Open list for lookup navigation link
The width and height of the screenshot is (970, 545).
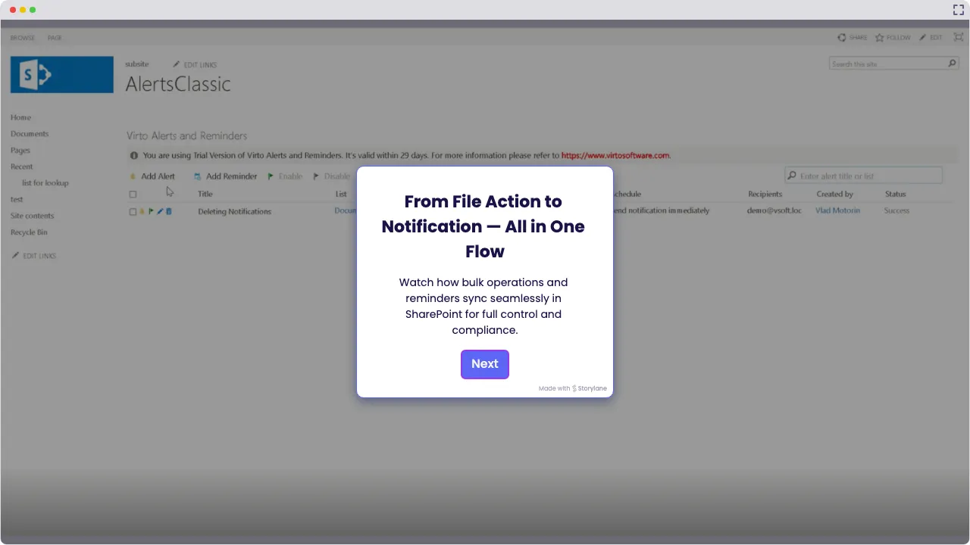[x=45, y=183]
